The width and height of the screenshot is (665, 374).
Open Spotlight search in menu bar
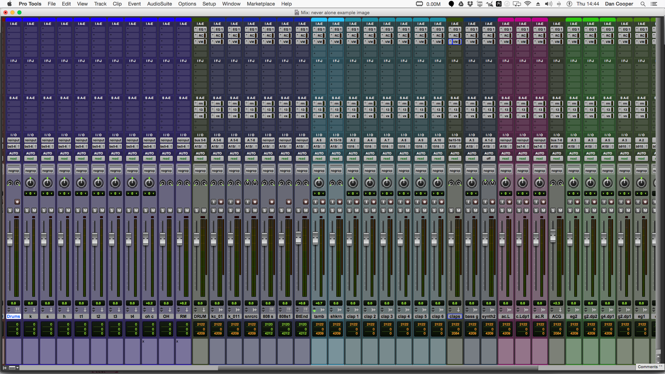pyautogui.click(x=643, y=4)
